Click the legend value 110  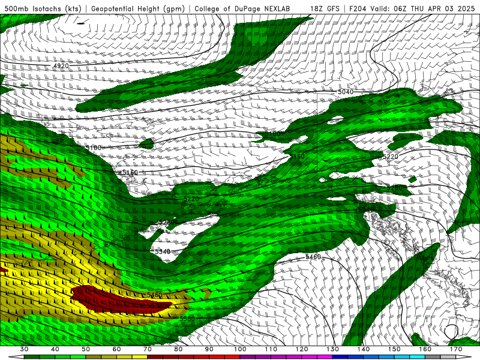pyautogui.click(x=271, y=349)
